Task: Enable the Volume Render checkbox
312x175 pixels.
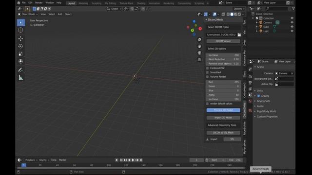Action: (207, 77)
